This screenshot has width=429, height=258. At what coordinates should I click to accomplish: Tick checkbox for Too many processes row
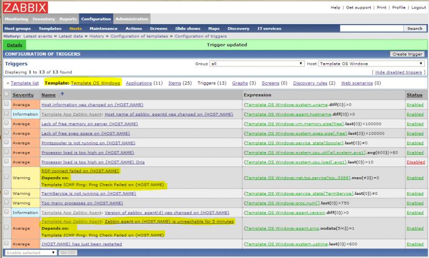click(6, 202)
